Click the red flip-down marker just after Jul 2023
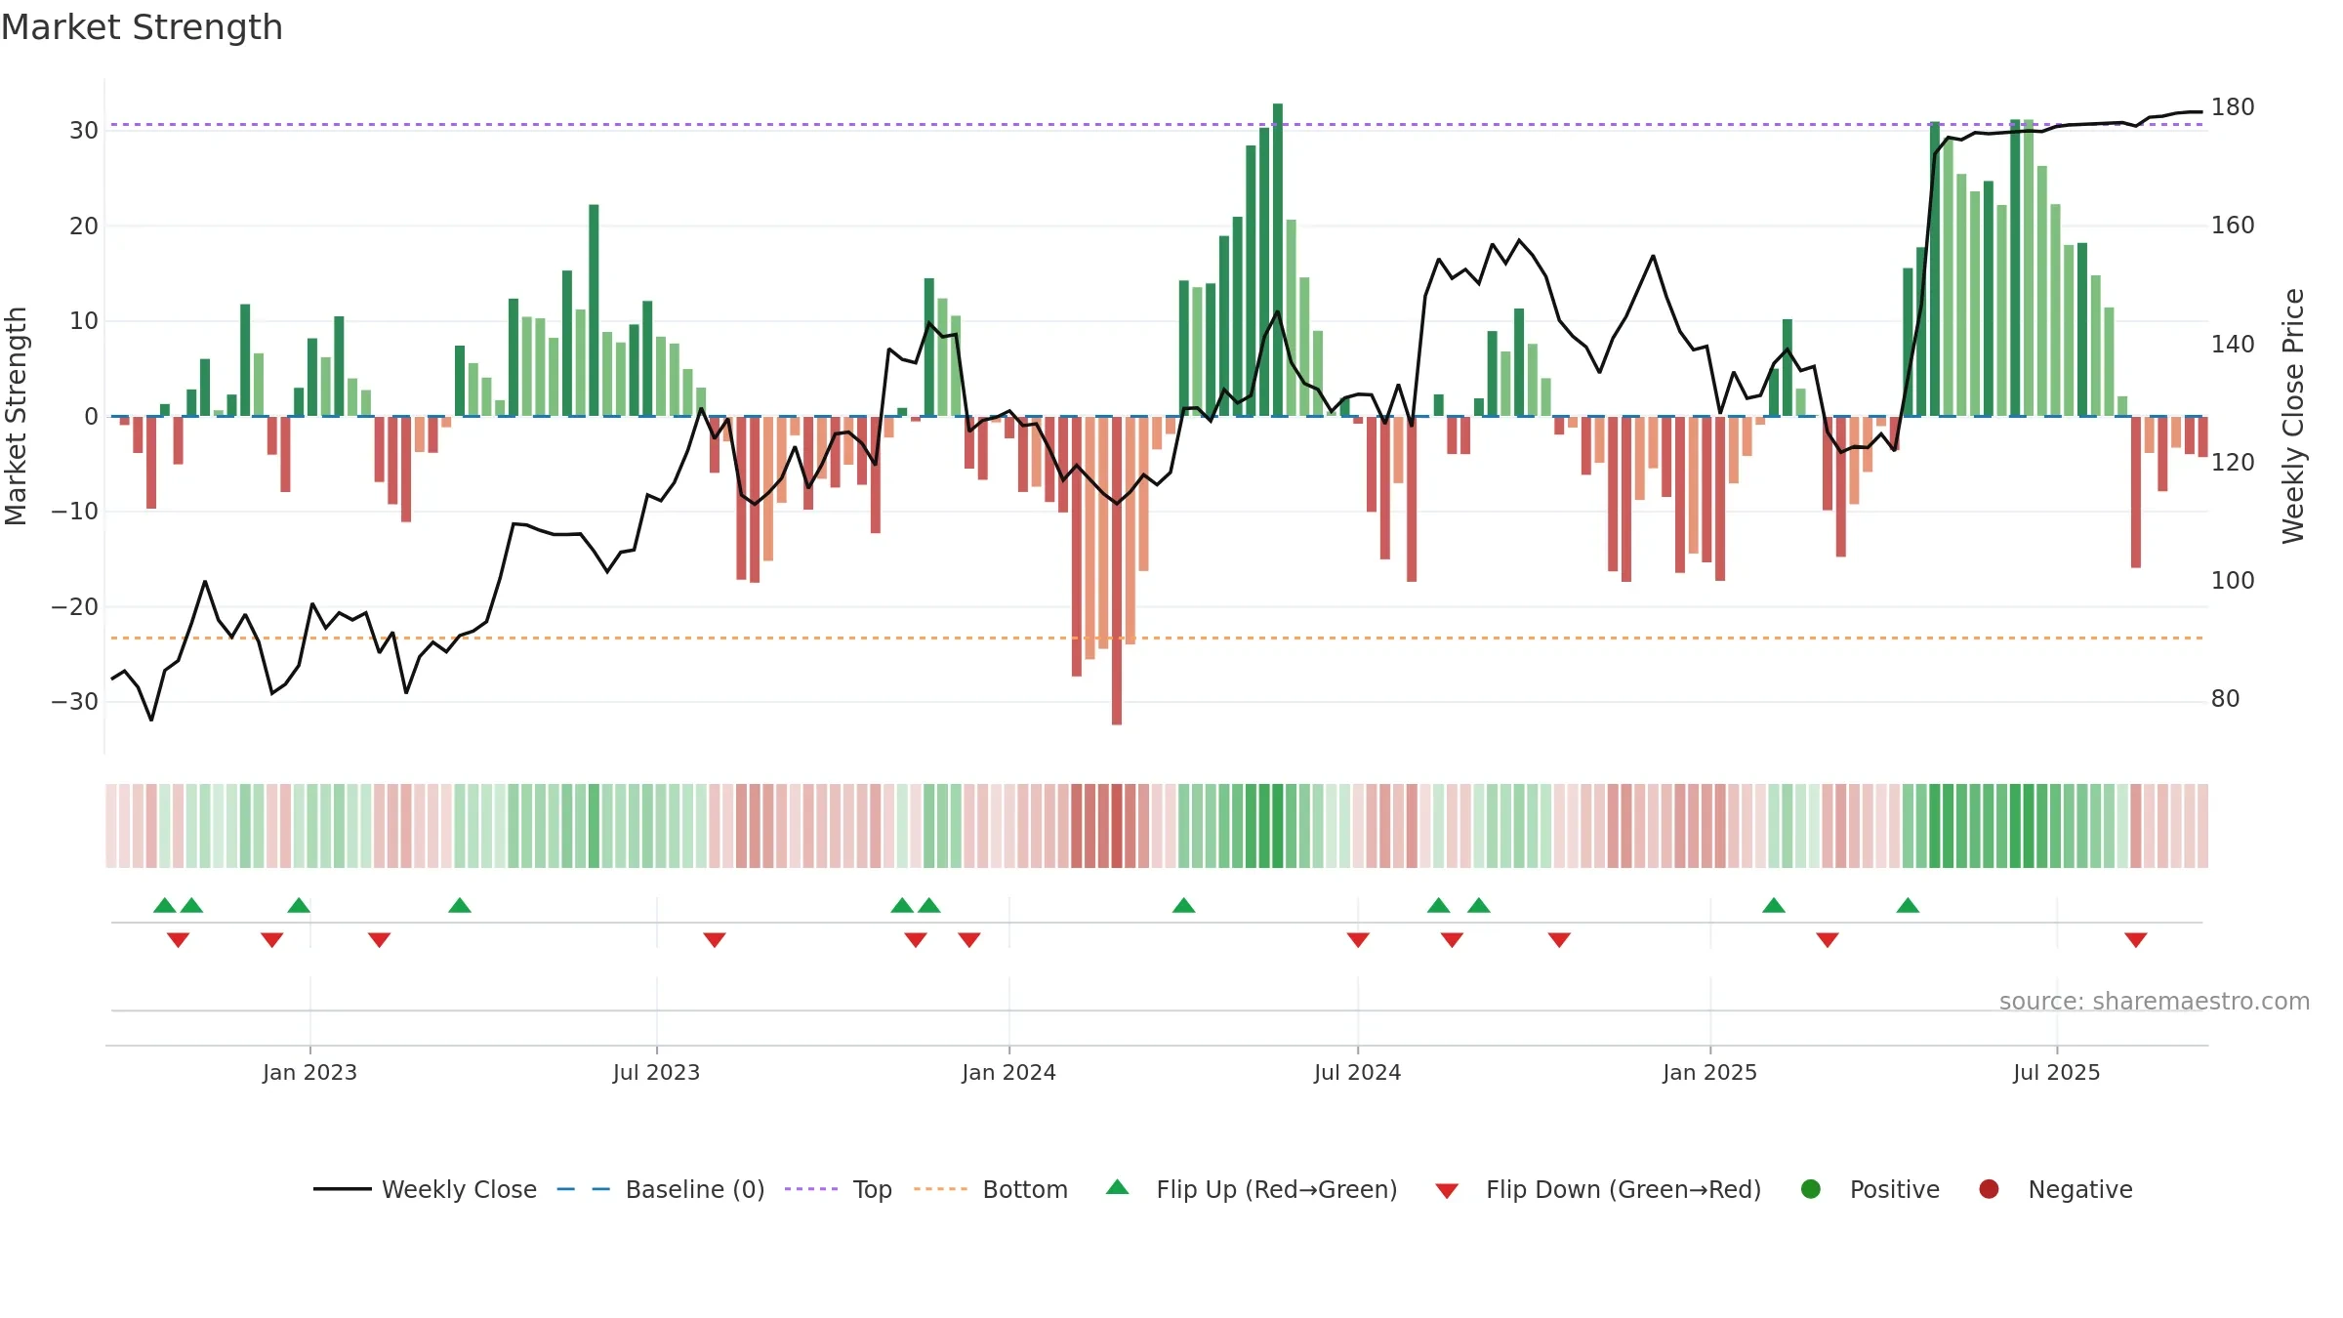The height and width of the screenshot is (1318, 2343). [715, 939]
